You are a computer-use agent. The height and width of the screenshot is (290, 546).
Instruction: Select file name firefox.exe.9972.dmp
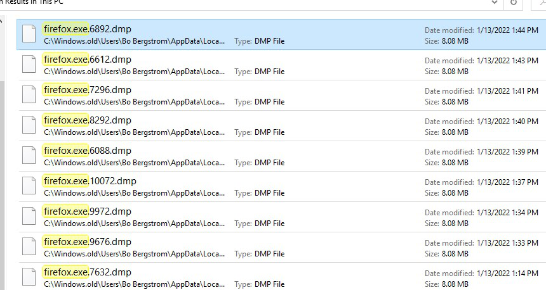click(x=88, y=211)
